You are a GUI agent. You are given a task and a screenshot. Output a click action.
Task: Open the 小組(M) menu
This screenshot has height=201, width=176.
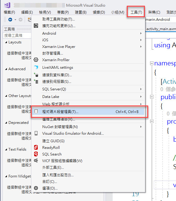(x=118, y=12)
